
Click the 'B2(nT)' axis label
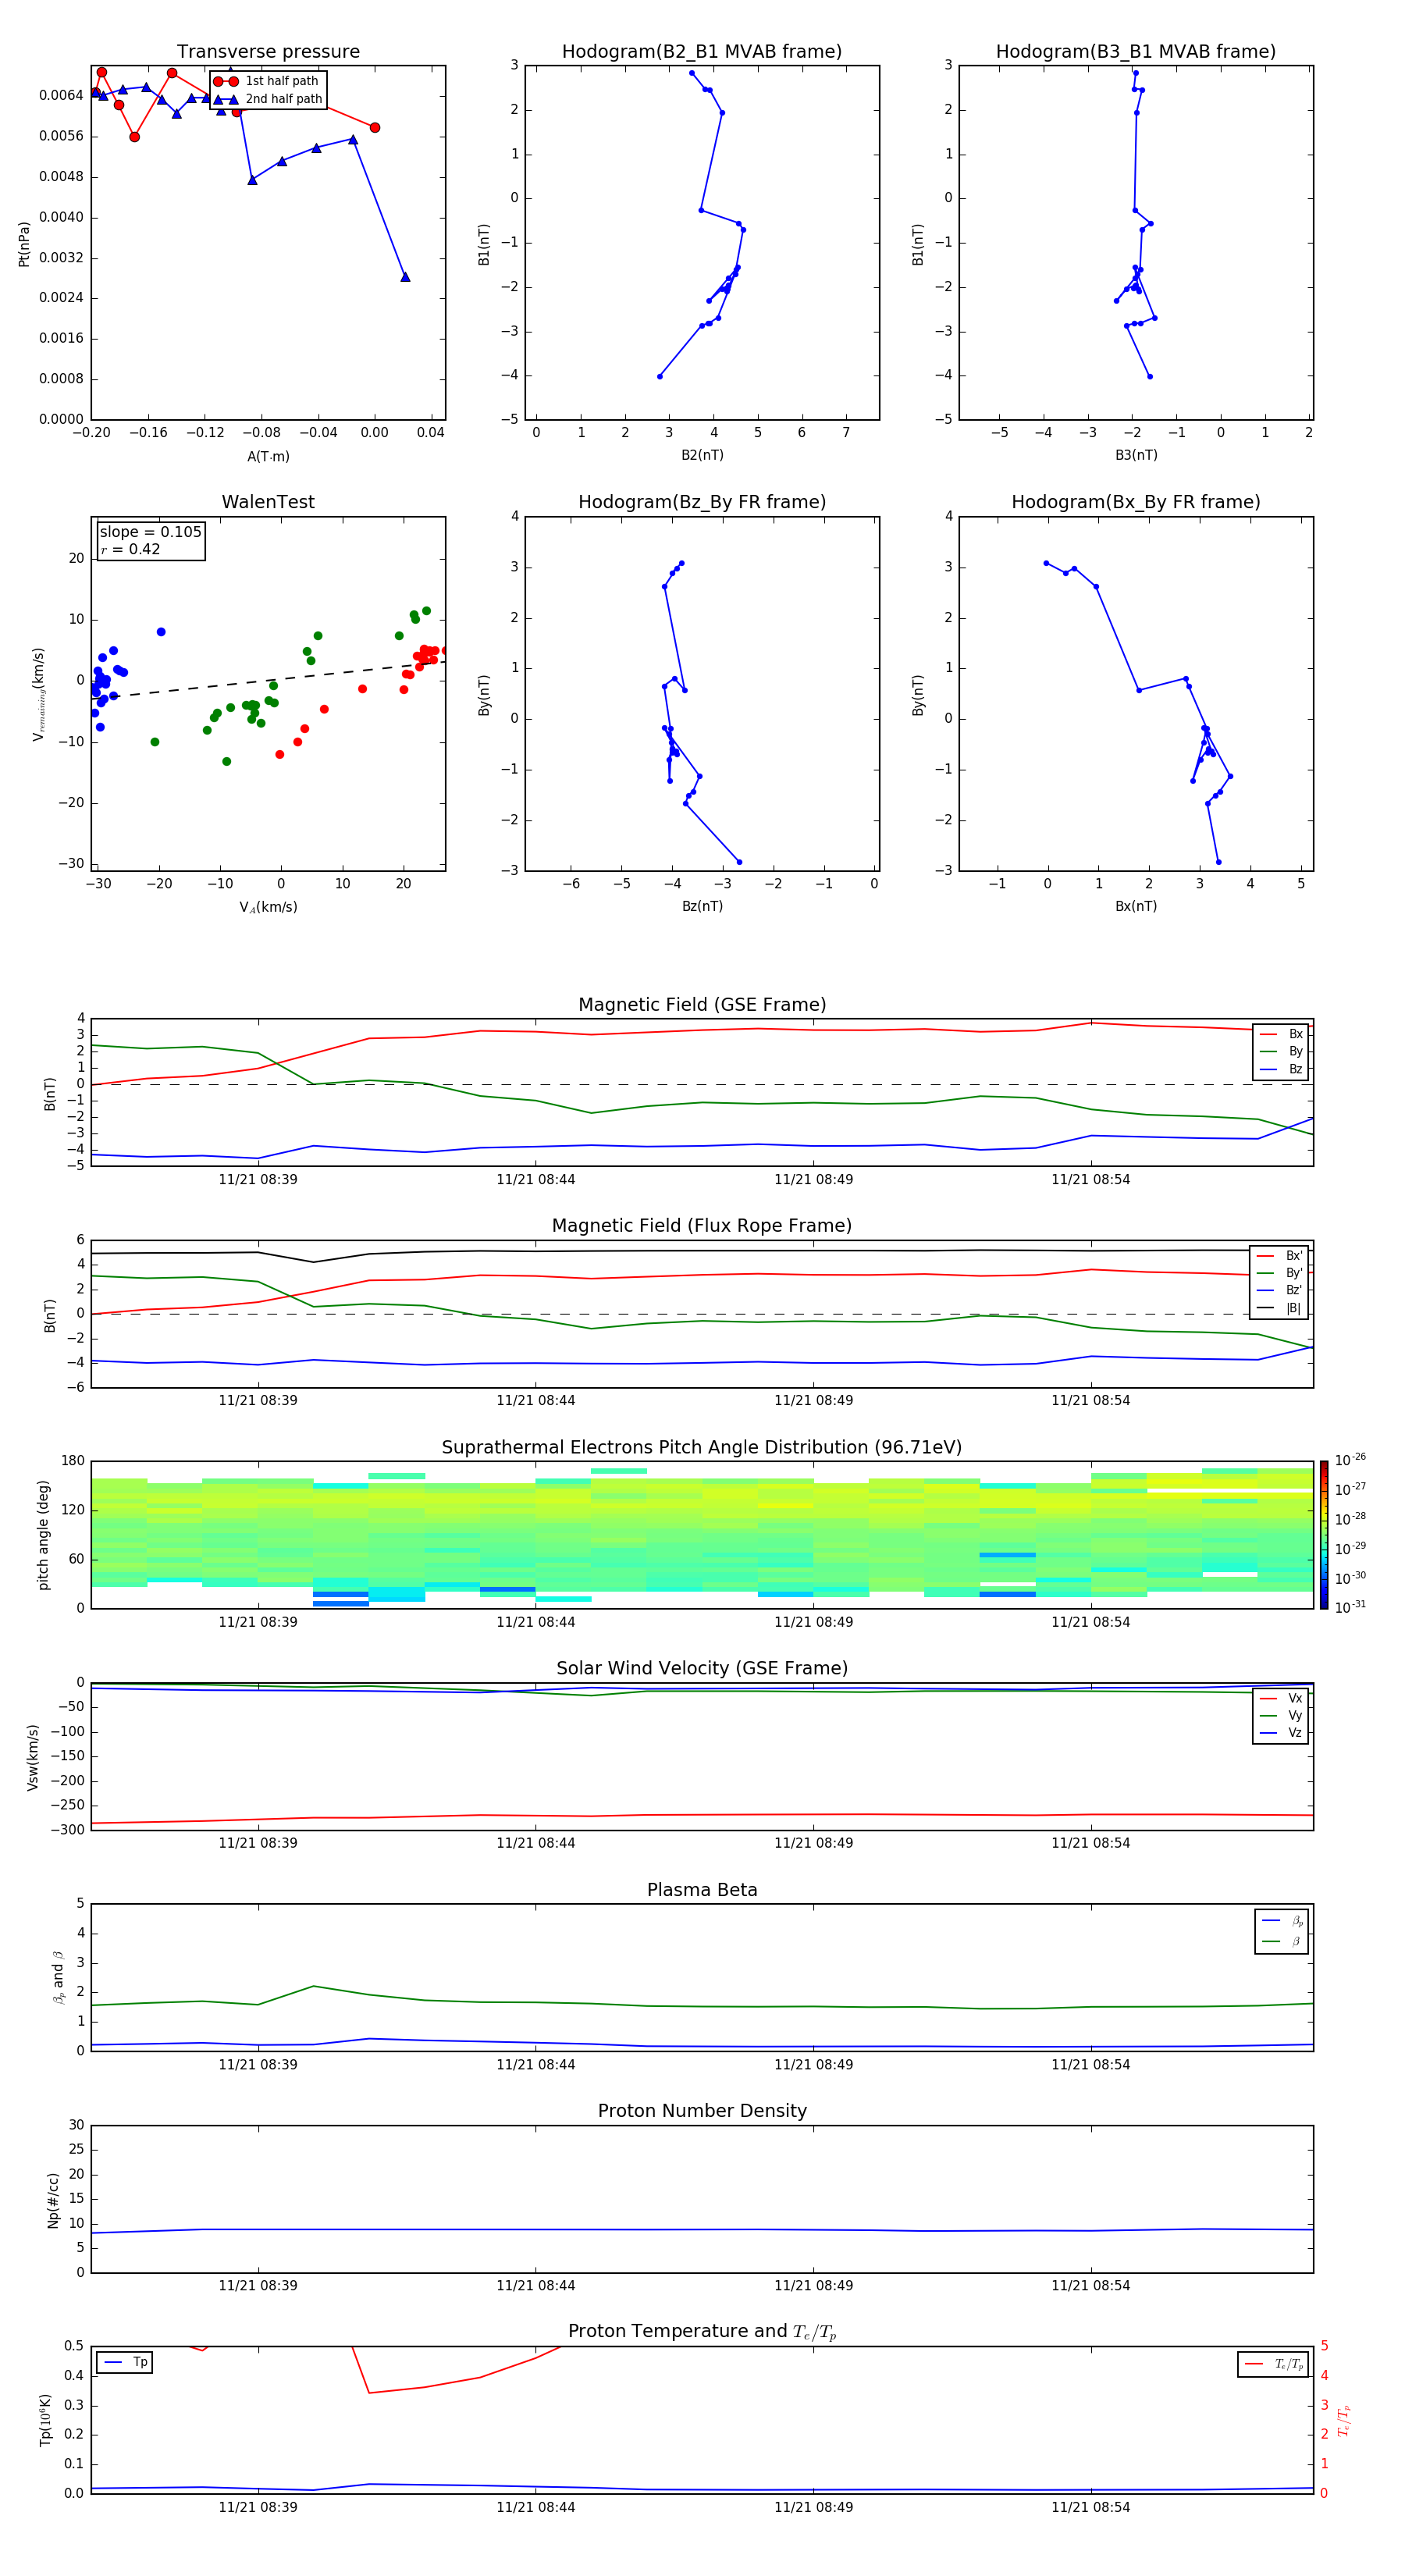(702, 455)
